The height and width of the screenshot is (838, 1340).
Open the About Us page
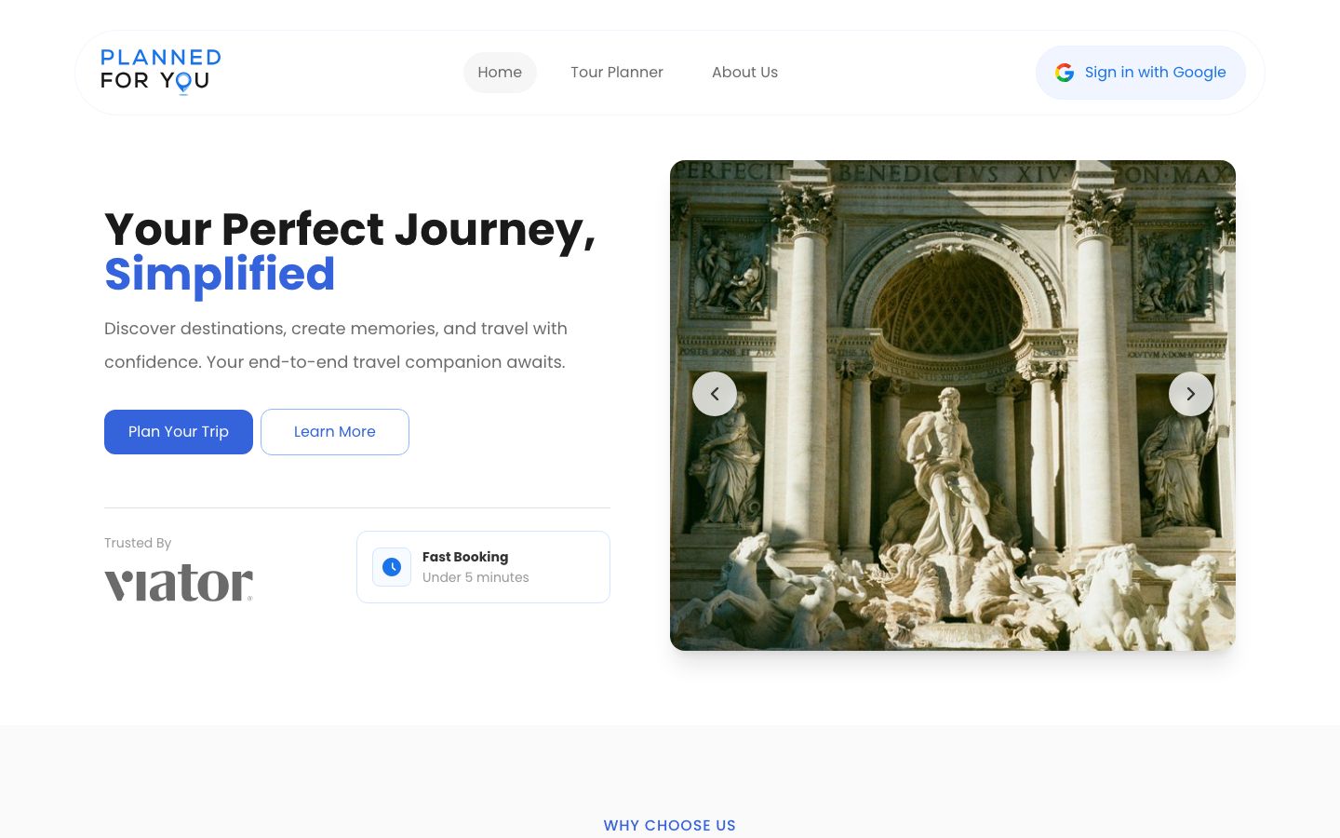point(744,73)
